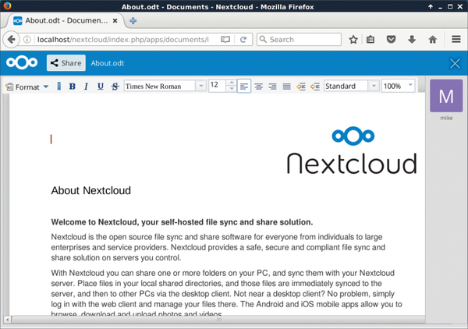This screenshot has width=468, height=329.
Task: Show bookmarks list icon
Action: [x=370, y=40]
